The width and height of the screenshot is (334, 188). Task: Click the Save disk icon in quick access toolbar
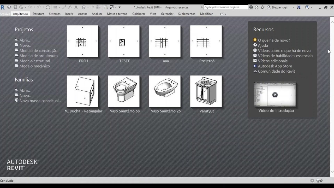click(15, 7)
